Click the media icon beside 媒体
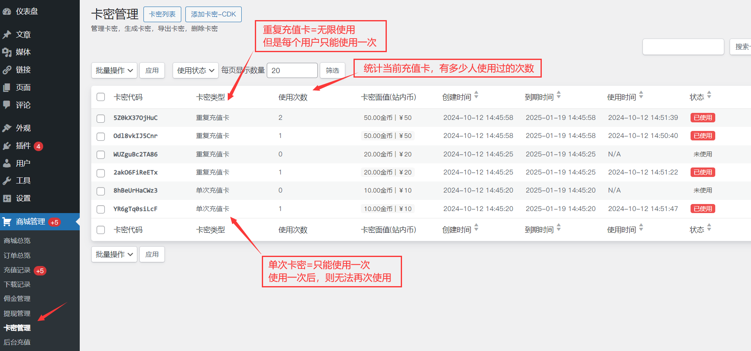The width and height of the screenshot is (751, 351). pyautogui.click(x=7, y=52)
